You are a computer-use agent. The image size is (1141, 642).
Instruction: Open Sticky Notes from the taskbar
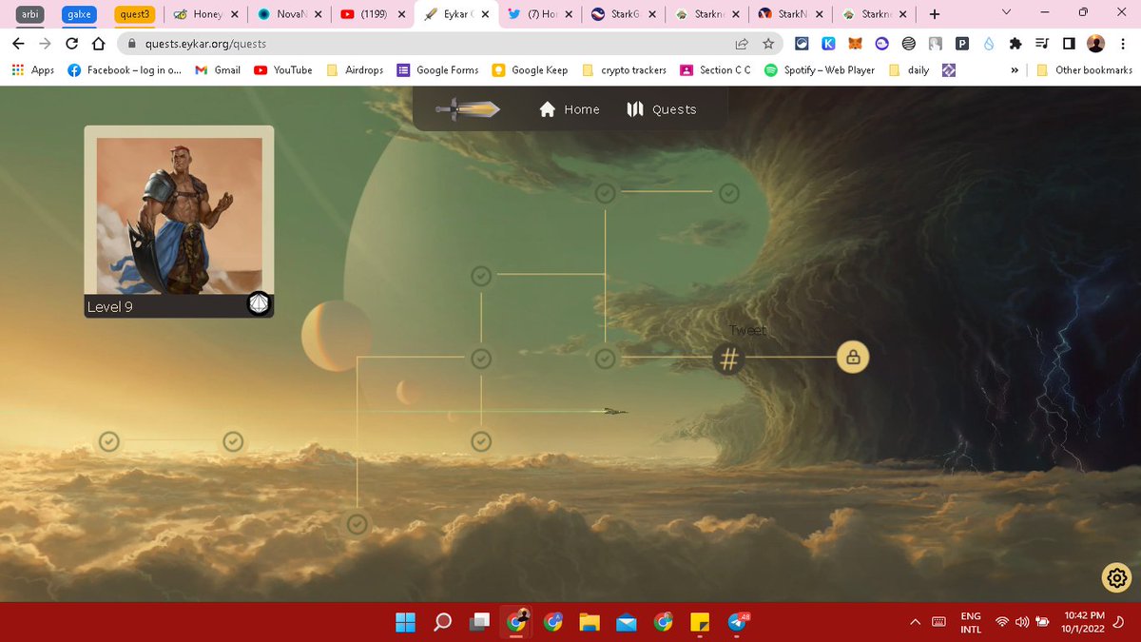[x=700, y=623]
